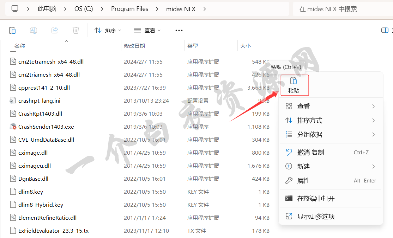Choose 撤消 复制 in the context menu
393x238 pixels.
(331, 152)
